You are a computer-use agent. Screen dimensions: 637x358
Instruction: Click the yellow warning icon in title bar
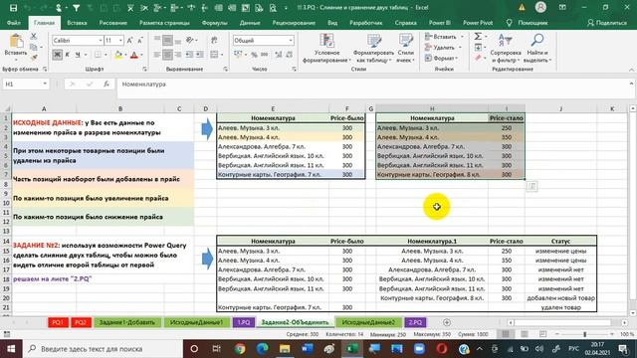pyautogui.click(x=522, y=7)
